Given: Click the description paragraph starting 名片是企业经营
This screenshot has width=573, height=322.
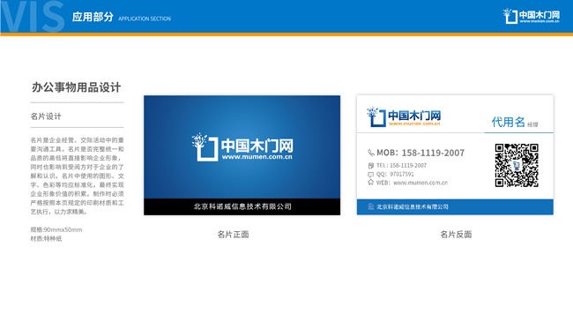Looking at the screenshot, I should coord(77,176).
